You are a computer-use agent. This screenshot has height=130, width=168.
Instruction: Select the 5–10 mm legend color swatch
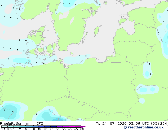tap(29, 127)
